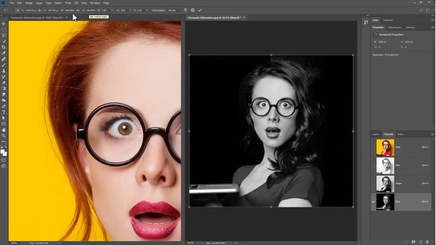The image size is (436, 245).
Task: Click the top-center transform handle
Action: tap(271, 55)
